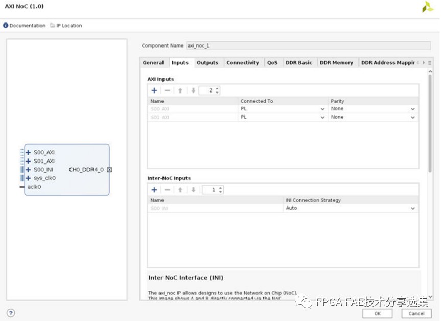Add a new Inter-NoC input with plus icon
The image size is (442, 321).
[x=154, y=190]
